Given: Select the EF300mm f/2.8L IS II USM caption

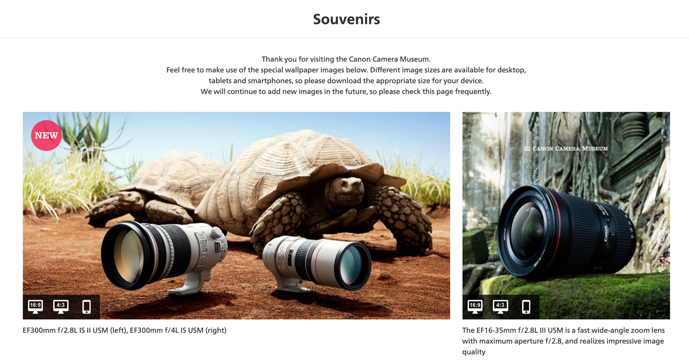Looking at the screenshot, I should (x=124, y=330).
